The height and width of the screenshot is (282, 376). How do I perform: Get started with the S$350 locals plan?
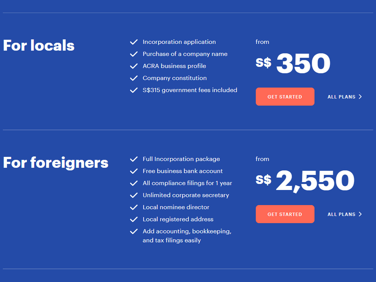coord(285,97)
